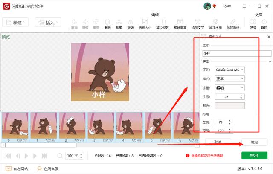
Task: Select the Add Drawing (添加手绘) pencil tool
Action: point(233,22)
